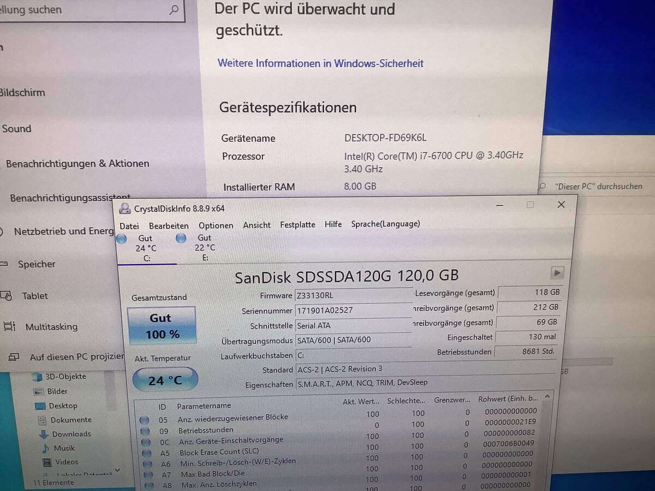The height and width of the screenshot is (491, 655).
Task: Open Musik folder in Explorer sidebar
Action: 64,448
